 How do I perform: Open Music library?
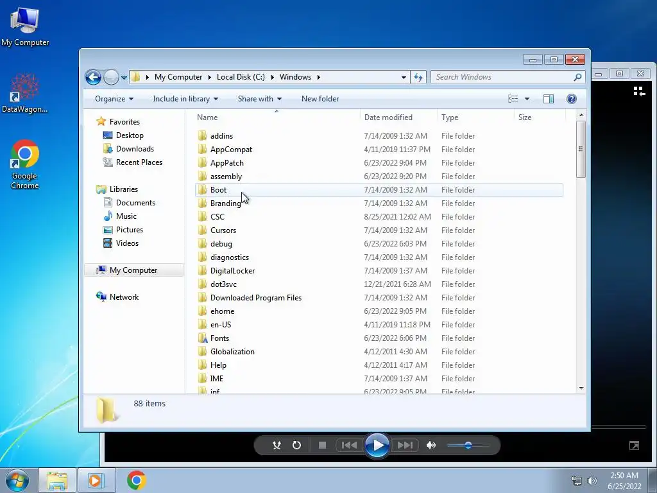click(126, 216)
